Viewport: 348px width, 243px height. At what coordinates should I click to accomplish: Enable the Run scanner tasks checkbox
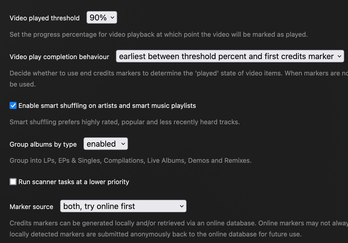13,182
